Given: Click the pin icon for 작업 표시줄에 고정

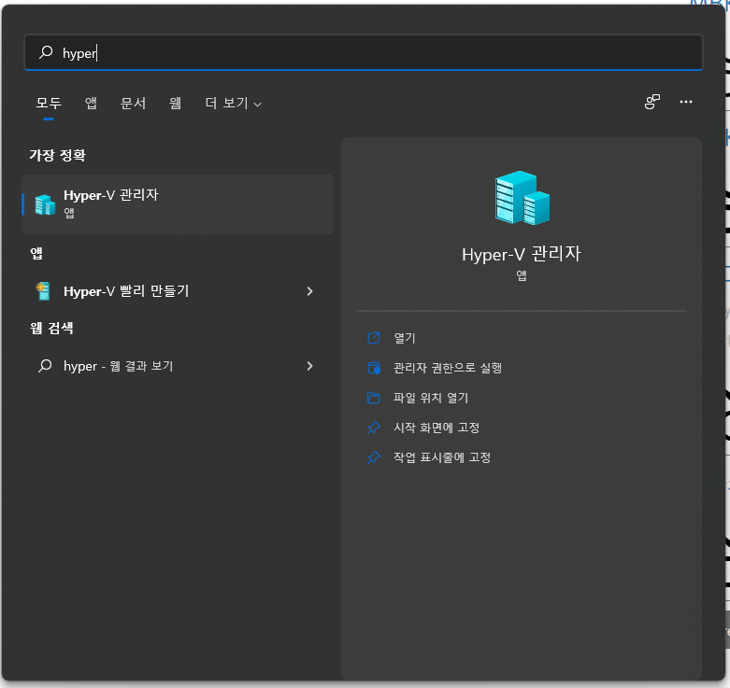Looking at the screenshot, I should click(x=374, y=457).
